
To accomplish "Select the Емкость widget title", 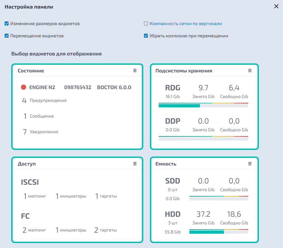I will point(166,164).
